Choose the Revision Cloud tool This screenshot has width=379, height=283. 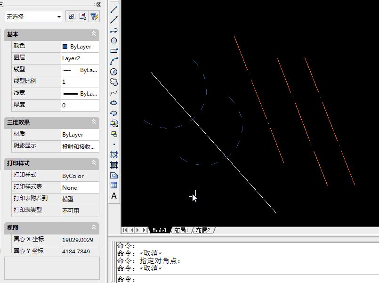click(x=114, y=82)
